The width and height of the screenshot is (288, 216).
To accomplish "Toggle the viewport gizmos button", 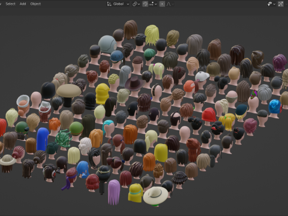I will coord(281,4).
